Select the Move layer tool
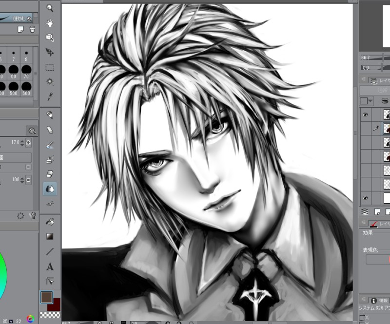Viewport: 390px width, 324px height. click(x=50, y=52)
